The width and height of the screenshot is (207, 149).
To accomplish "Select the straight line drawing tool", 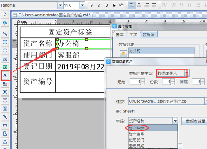I will 5,34.
